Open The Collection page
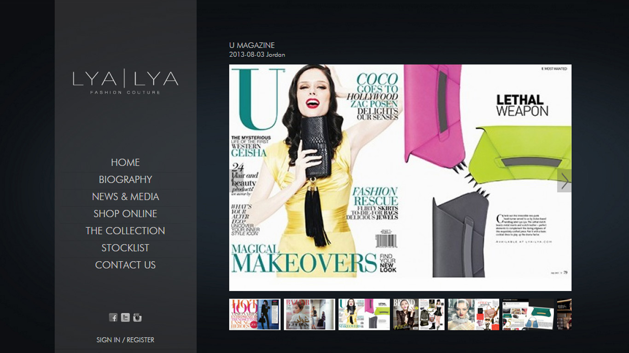 pos(125,230)
